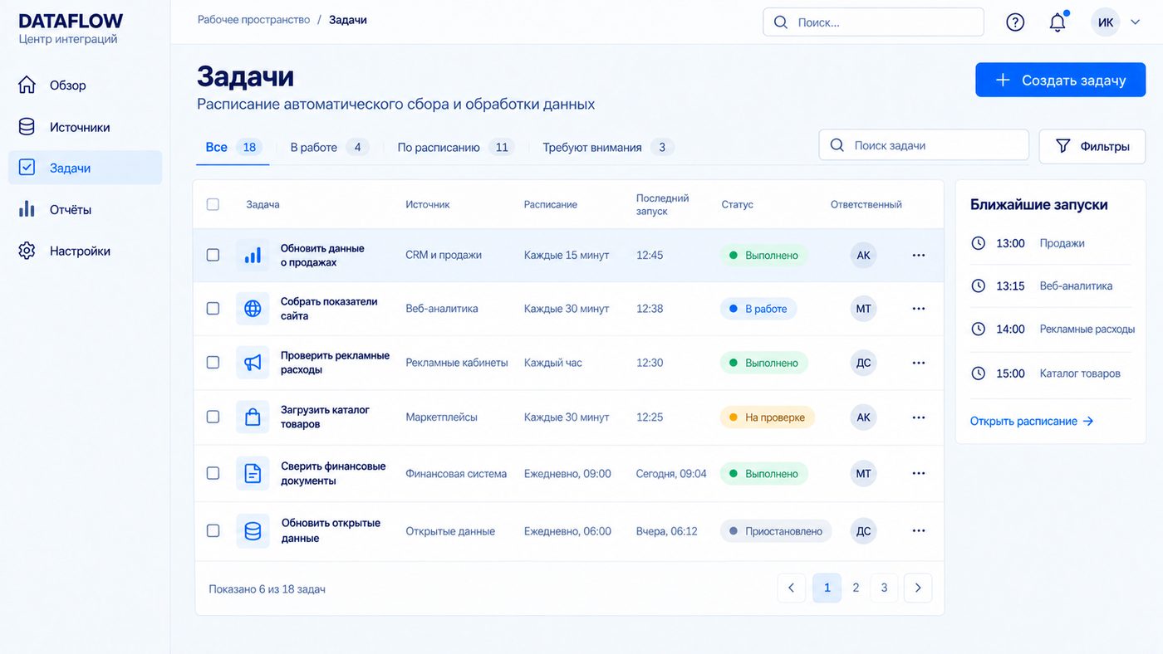Viewport: 1163px width, 654px height.
Task: Click the Создать задачу button
Action: pyautogui.click(x=1060, y=80)
